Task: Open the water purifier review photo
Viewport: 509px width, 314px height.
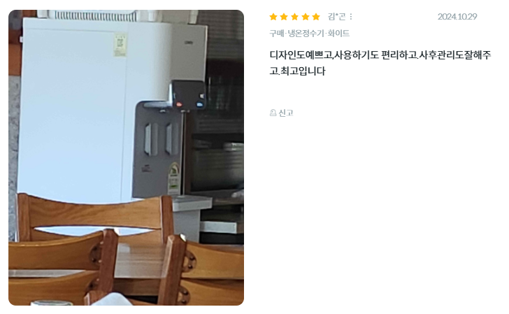Action: point(126,157)
